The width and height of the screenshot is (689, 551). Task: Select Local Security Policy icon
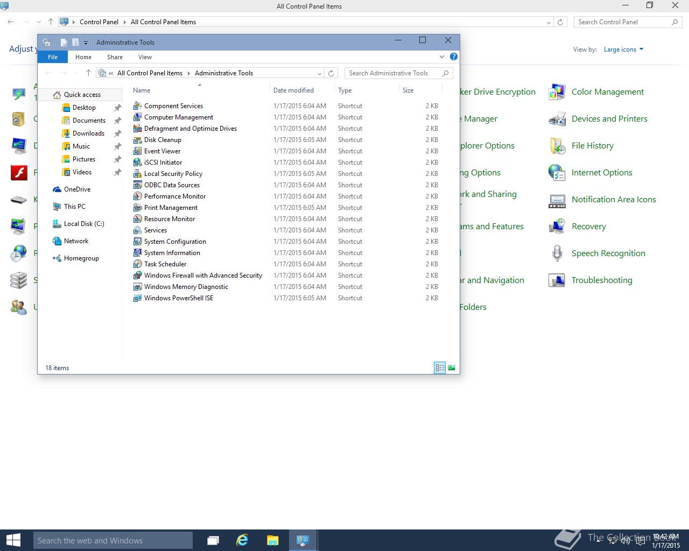click(x=137, y=174)
